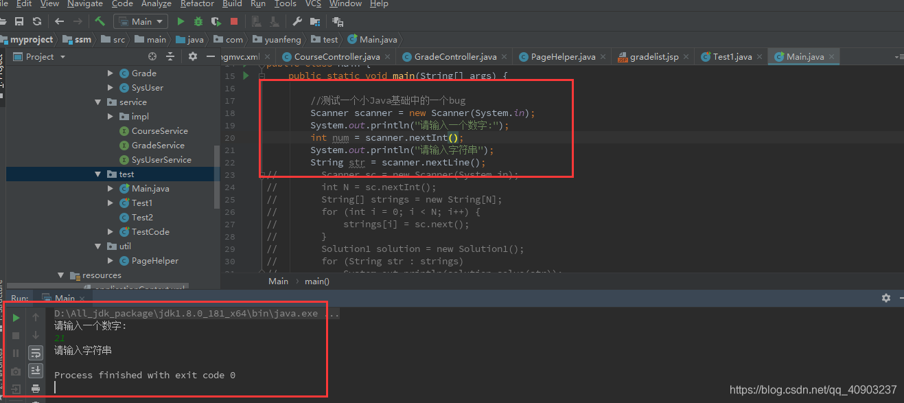Click the main() breadcrumb link
The width and height of the screenshot is (904, 403).
[x=316, y=281]
